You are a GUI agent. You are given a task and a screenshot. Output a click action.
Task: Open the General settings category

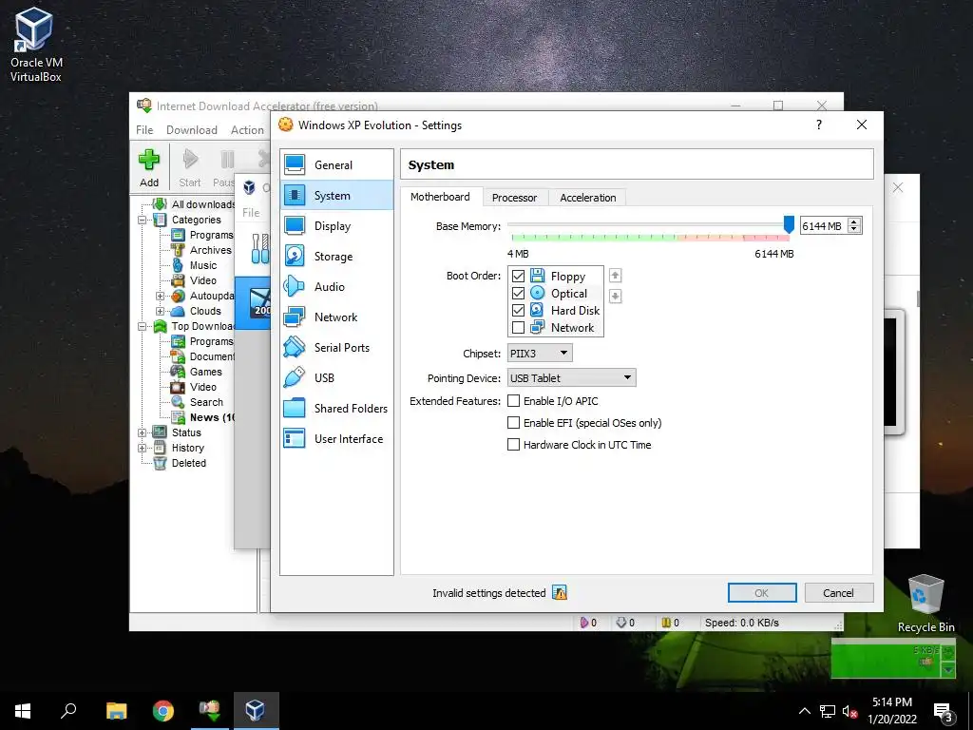(336, 165)
